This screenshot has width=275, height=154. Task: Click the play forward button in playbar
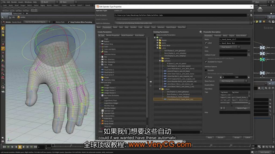(x=24, y=147)
